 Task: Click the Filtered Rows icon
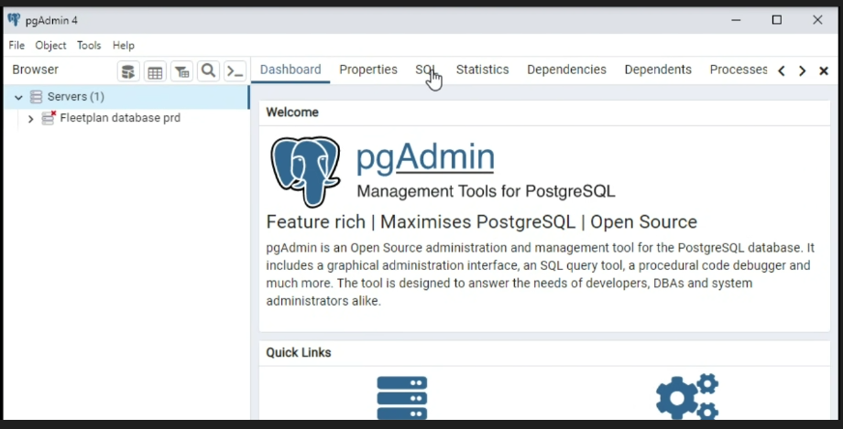coord(182,71)
